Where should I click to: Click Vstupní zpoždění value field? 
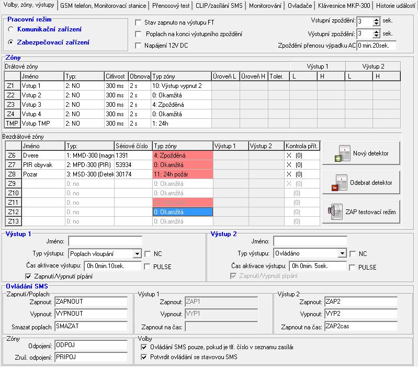(x=365, y=21)
